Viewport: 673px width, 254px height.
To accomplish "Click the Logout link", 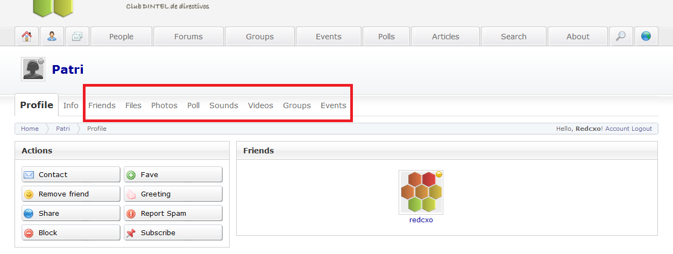I will (642, 129).
